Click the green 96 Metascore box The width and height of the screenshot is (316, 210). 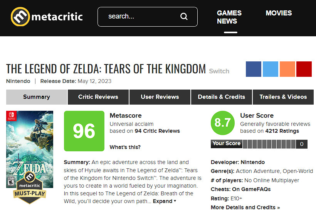pyautogui.click(x=84, y=131)
